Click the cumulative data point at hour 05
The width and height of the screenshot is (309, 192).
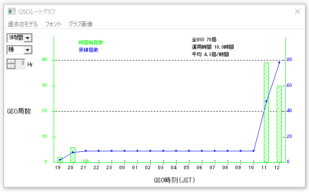tap(189, 151)
